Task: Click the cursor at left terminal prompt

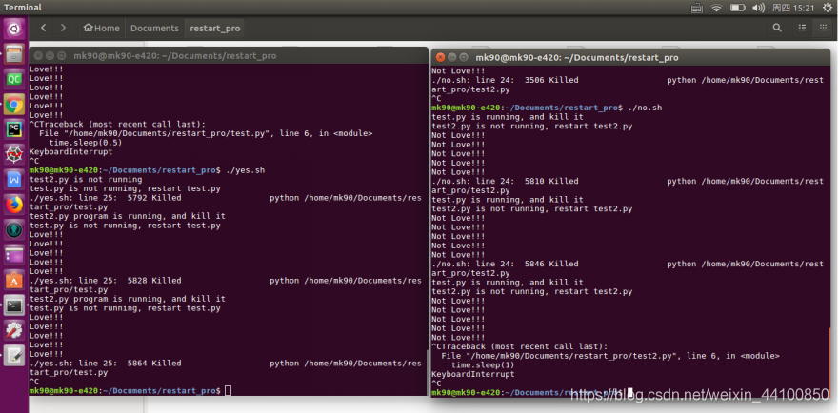Action: coord(228,390)
